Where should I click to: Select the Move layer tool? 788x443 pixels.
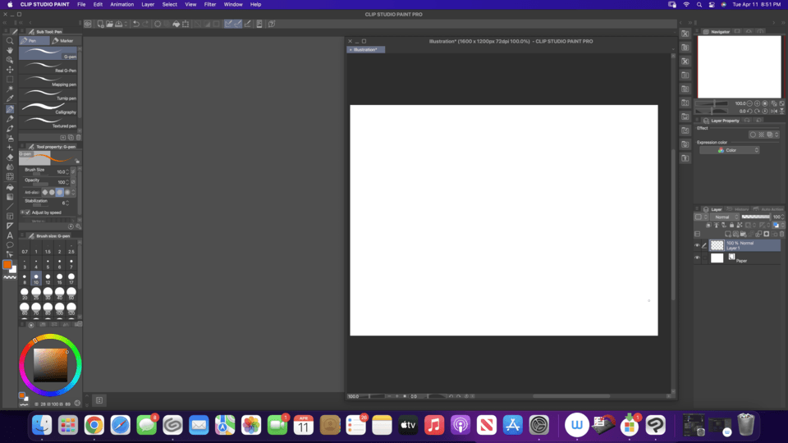click(10, 70)
